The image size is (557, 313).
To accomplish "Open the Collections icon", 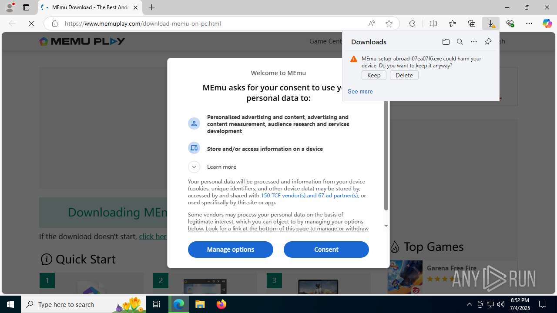I will pos(472,23).
